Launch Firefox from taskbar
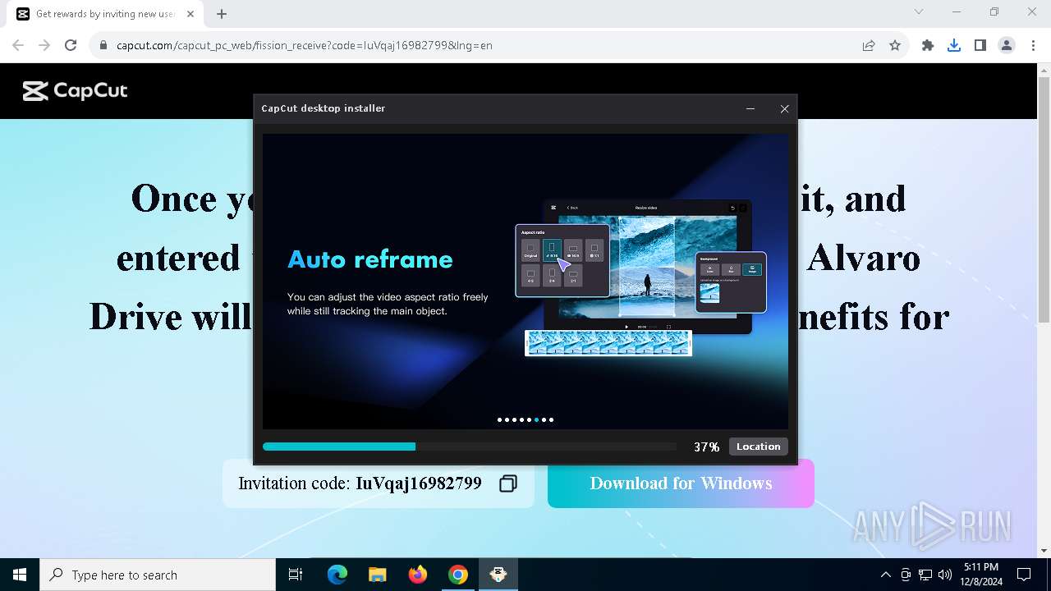This screenshot has width=1051, height=591. (418, 575)
